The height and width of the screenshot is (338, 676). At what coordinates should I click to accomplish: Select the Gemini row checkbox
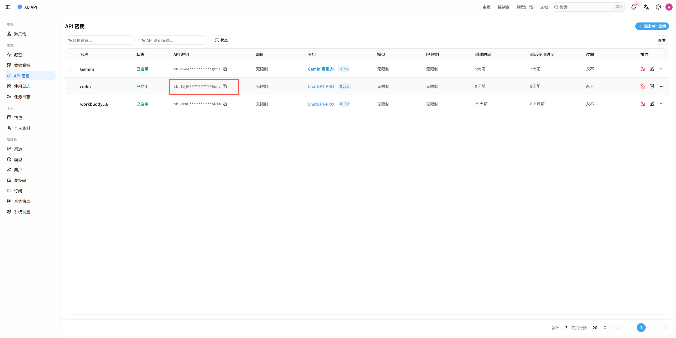(x=70, y=69)
